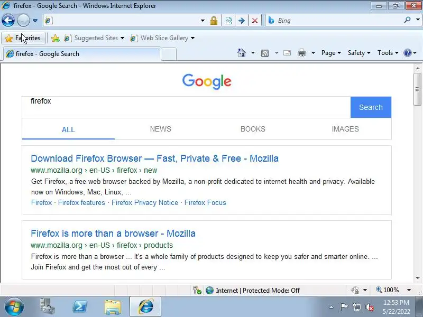Click the Google logo
The height and width of the screenshot is (317, 423).
(x=207, y=81)
